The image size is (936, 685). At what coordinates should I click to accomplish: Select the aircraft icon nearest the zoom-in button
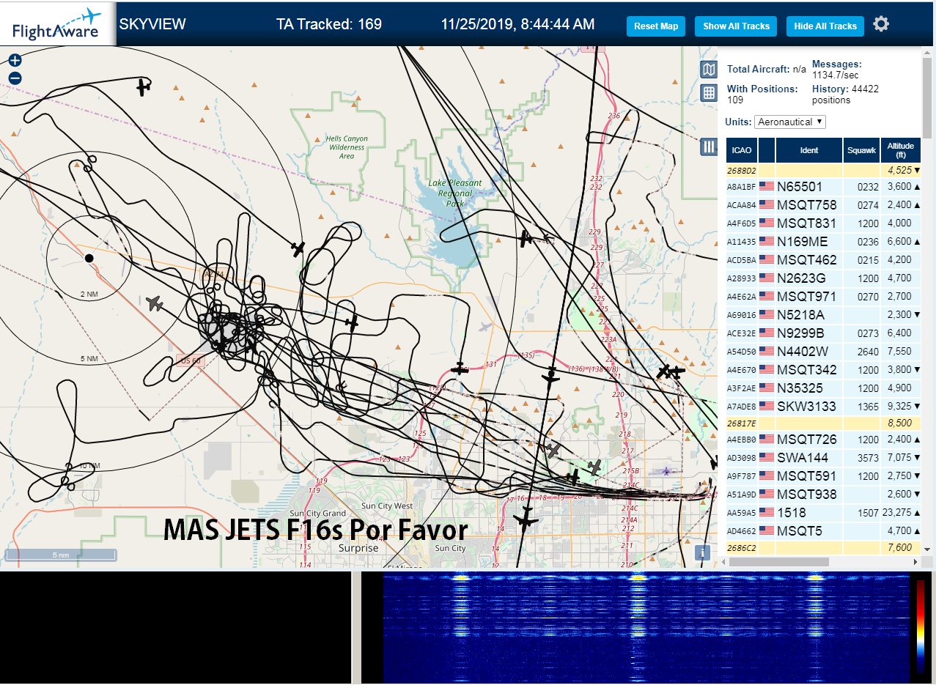tap(143, 87)
